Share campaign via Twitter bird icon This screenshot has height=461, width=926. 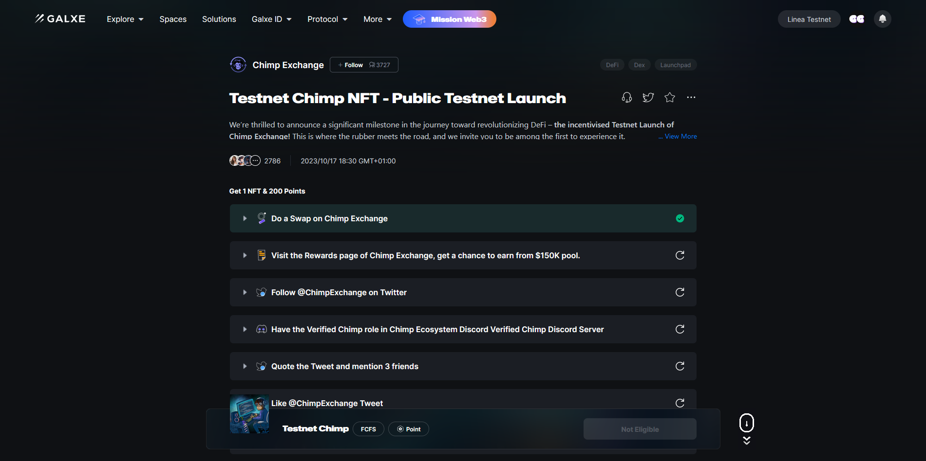tap(648, 98)
